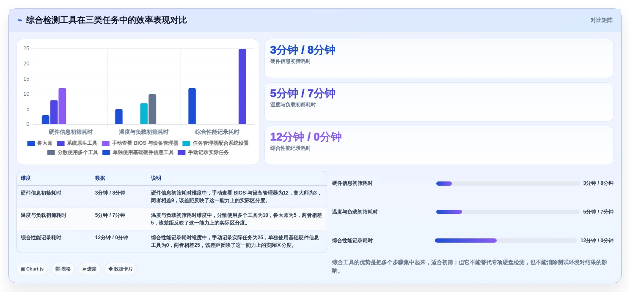Click the table data cell 12分钟 / 0分钟
630x292 pixels.
[x=112, y=238]
